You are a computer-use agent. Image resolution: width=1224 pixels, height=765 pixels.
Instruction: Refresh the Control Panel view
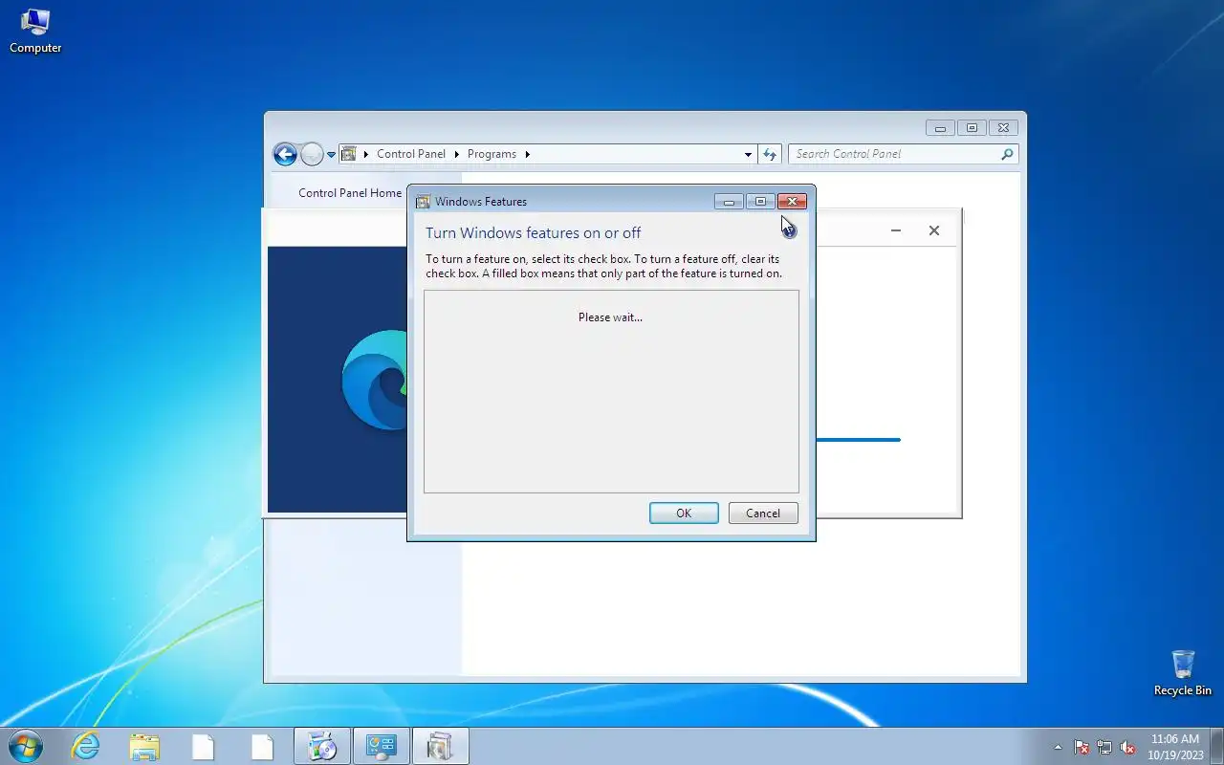tap(770, 154)
